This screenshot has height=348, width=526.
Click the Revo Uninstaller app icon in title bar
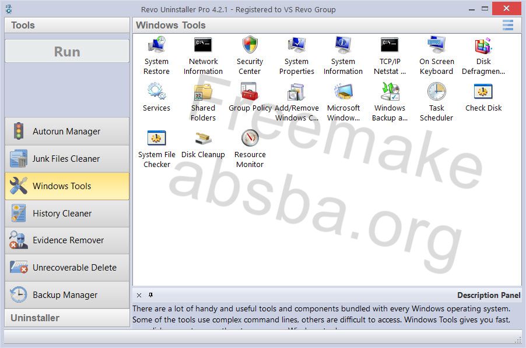pyautogui.click(x=9, y=9)
